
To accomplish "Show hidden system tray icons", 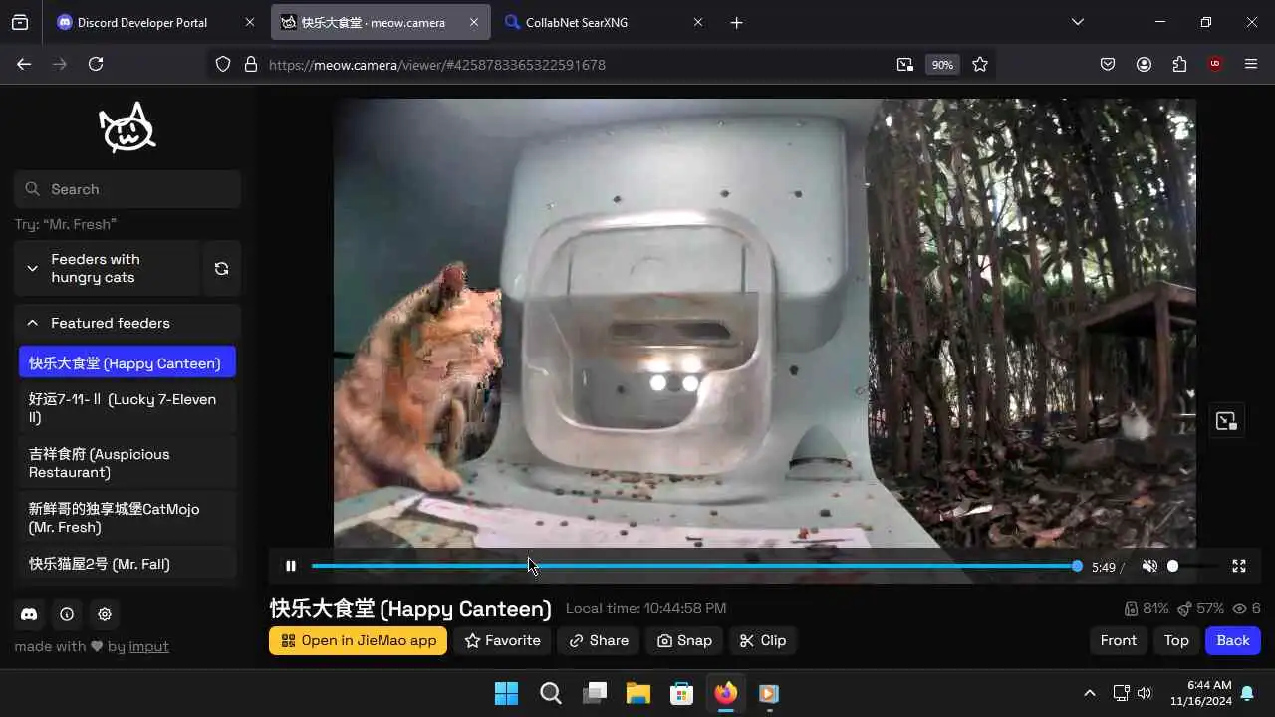I will [1089, 693].
